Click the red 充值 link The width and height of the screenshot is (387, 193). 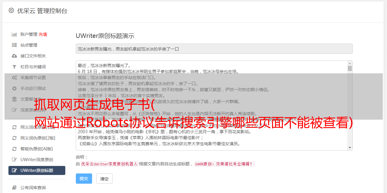(x=43, y=34)
